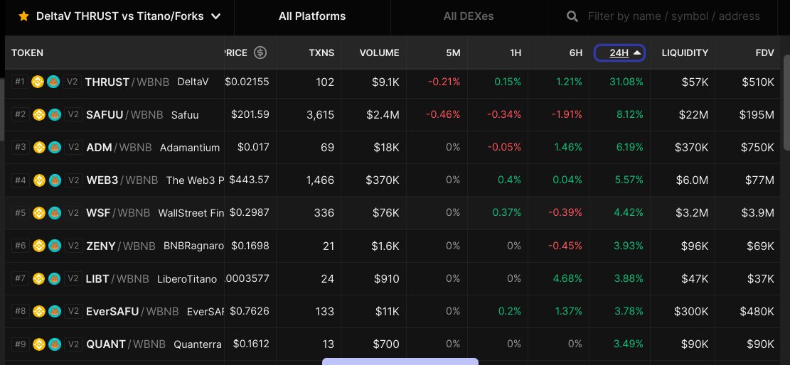Click the 24H sort arrow indicator
The width and height of the screenshot is (790, 365).
tap(637, 53)
